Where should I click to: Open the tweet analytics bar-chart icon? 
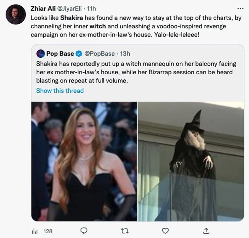(35, 231)
